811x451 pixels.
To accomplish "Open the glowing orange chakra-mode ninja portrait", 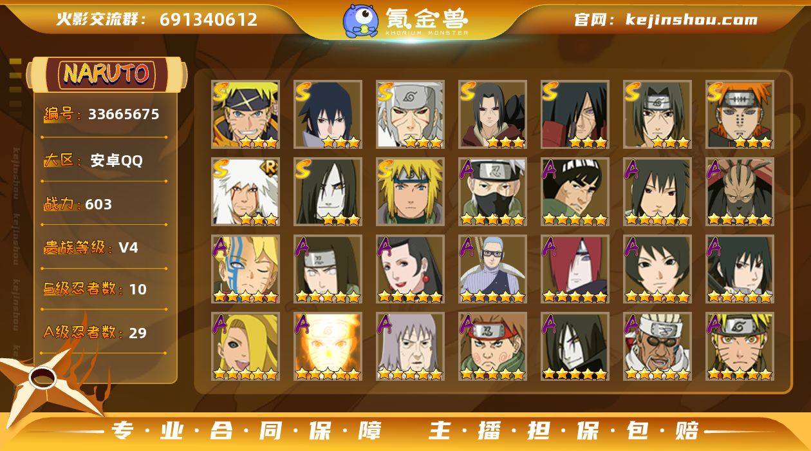I will [328, 347].
